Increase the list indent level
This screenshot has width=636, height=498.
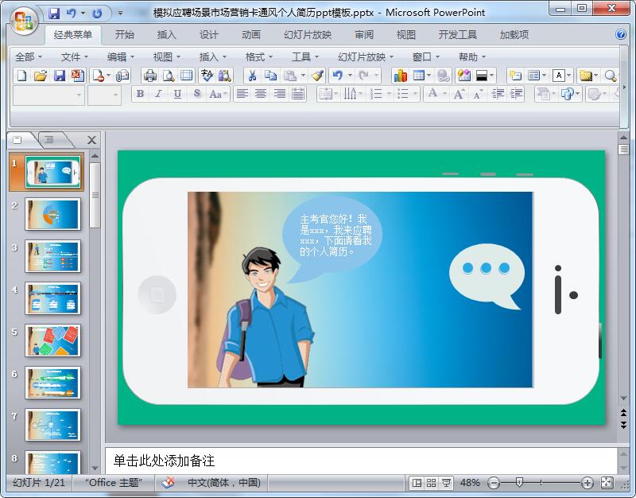click(x=516, y=94)
